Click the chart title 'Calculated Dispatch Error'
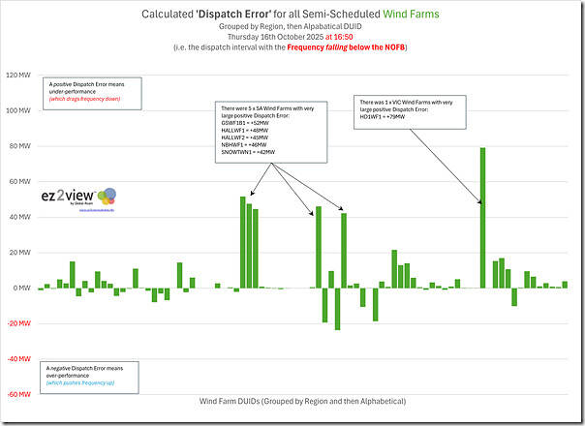 (292, 15)
